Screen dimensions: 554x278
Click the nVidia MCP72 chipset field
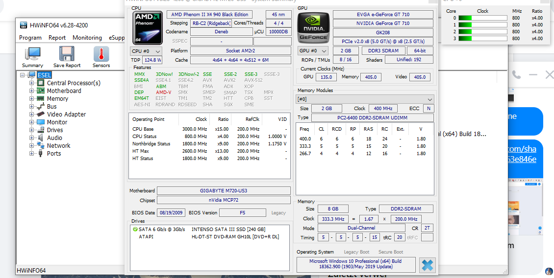coord(225,200)
